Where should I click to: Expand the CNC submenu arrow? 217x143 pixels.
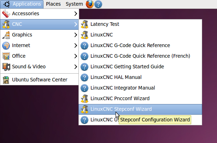point(76,24)
